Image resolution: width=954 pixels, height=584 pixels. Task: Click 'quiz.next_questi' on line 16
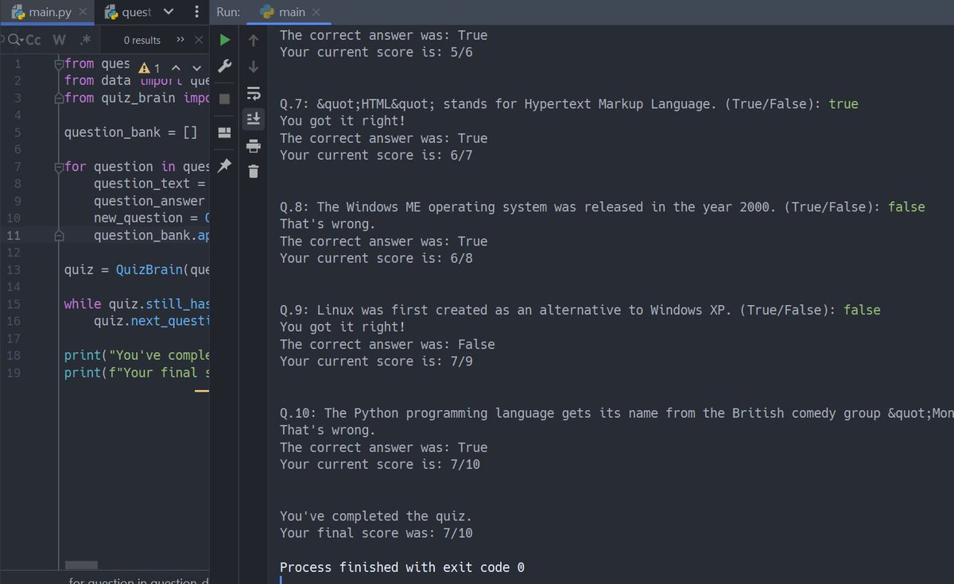[x=151, y=321]
